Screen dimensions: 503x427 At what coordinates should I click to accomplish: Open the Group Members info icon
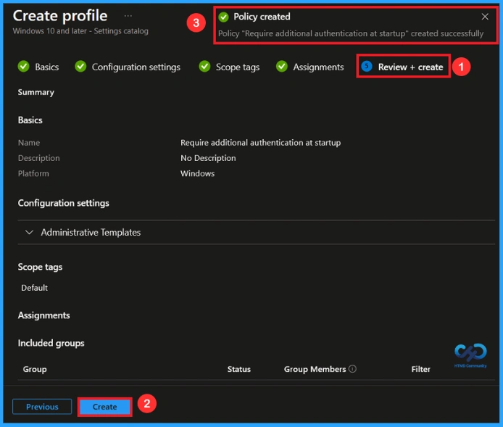352,369
